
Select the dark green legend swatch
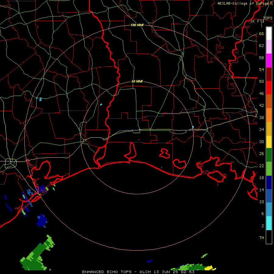coord(269,155)
